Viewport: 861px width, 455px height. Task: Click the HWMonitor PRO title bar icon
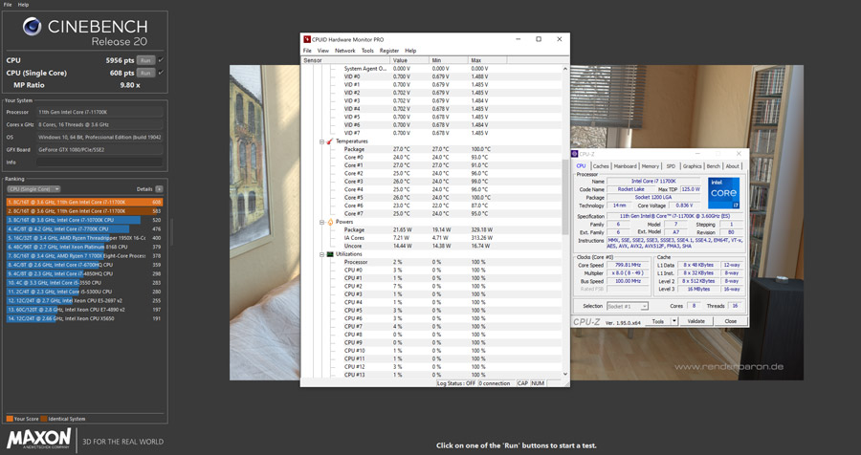click(307, 39)
